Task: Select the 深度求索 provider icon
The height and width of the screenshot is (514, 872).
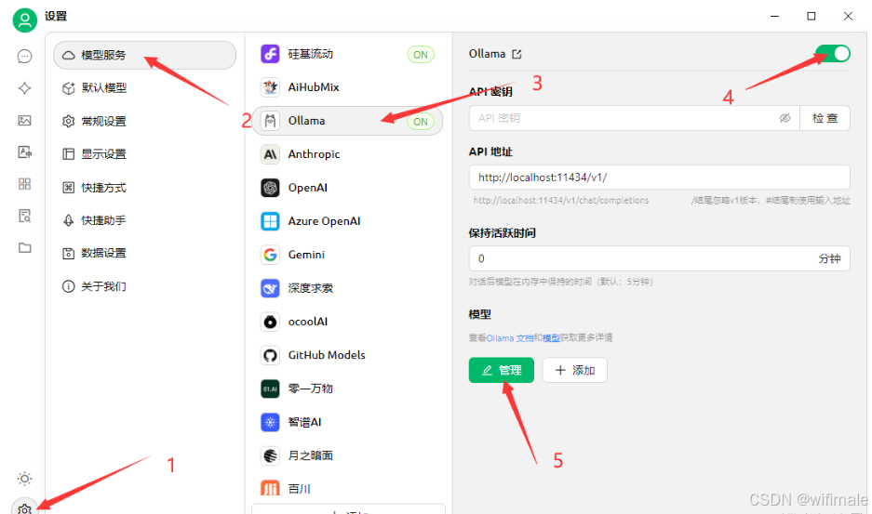Action: (x=270, y=288)
